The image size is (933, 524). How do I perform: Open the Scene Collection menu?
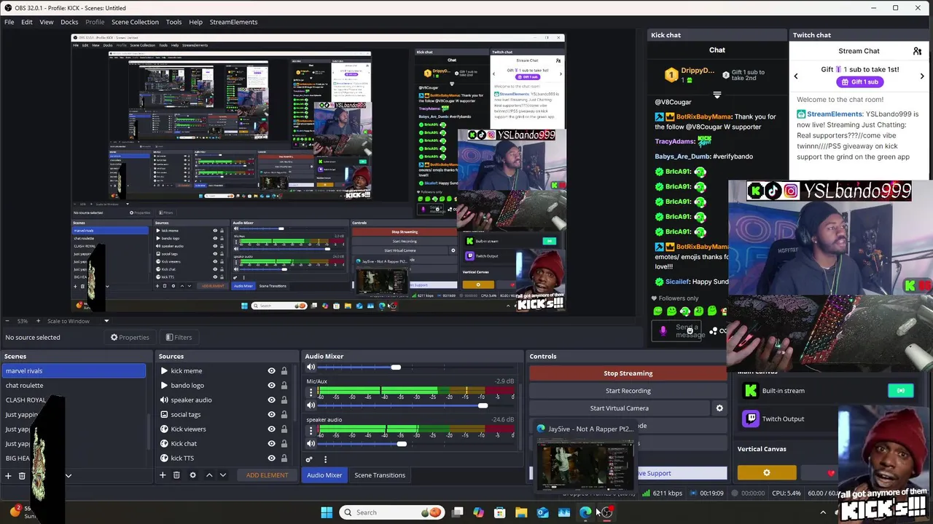[x=135, y=22]
